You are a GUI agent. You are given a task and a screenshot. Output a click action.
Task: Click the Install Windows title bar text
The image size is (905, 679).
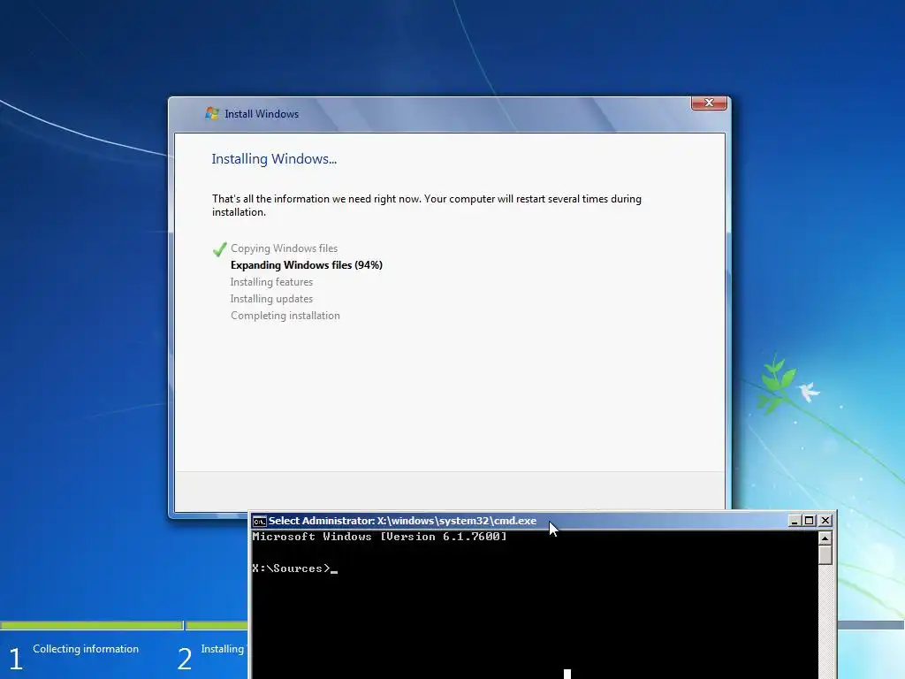click(x=262, y=114)
